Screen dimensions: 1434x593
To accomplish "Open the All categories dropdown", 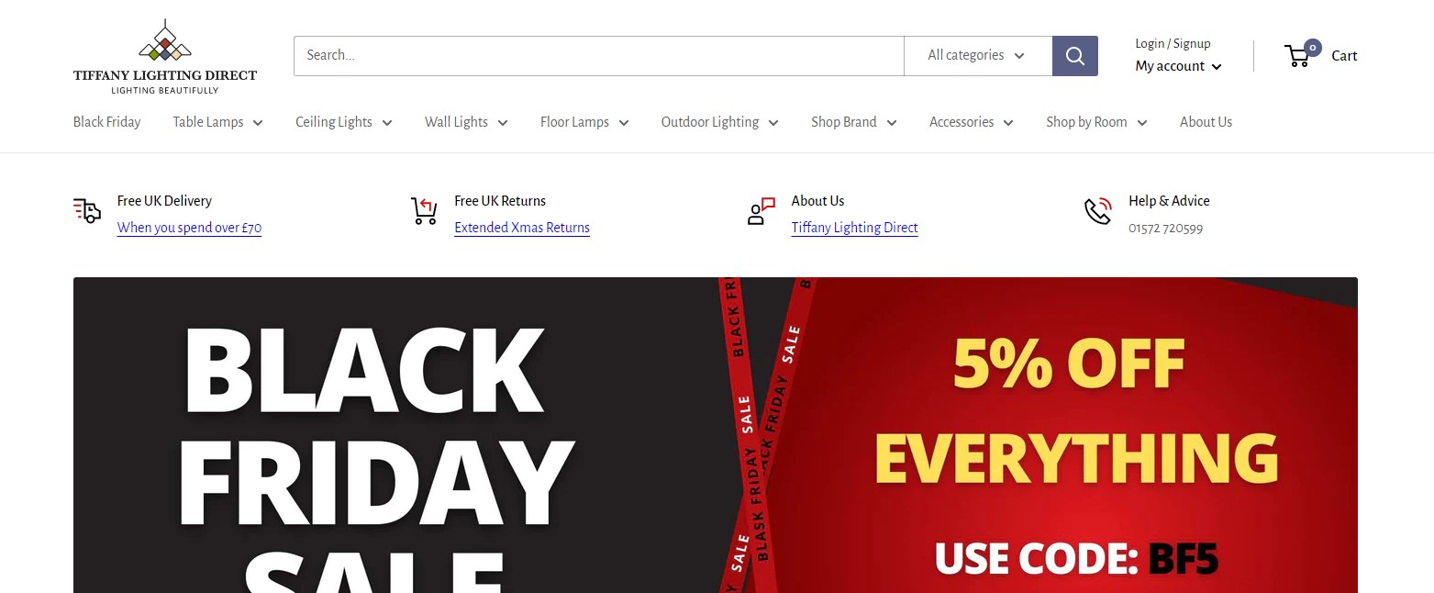I will [x=978, y=56].
